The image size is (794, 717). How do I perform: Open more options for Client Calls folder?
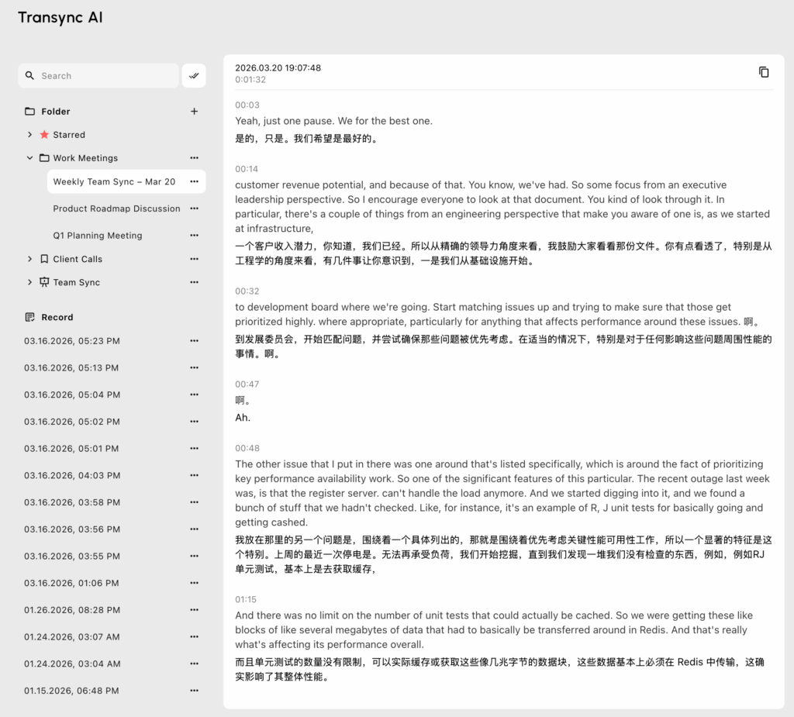194,259
